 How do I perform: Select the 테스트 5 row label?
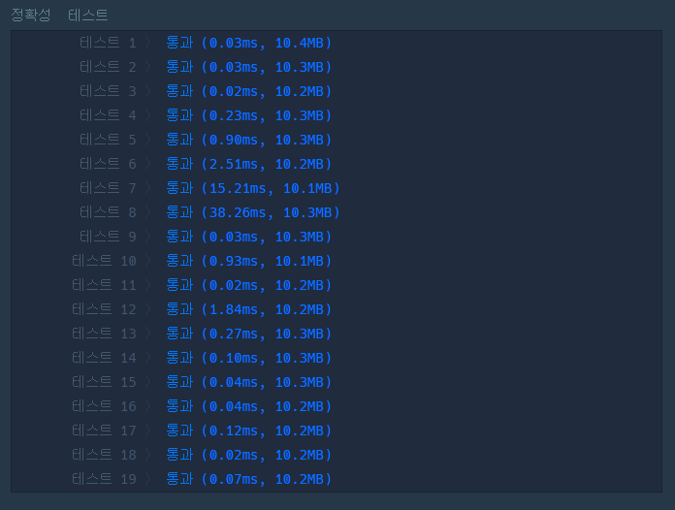(108, 140)
